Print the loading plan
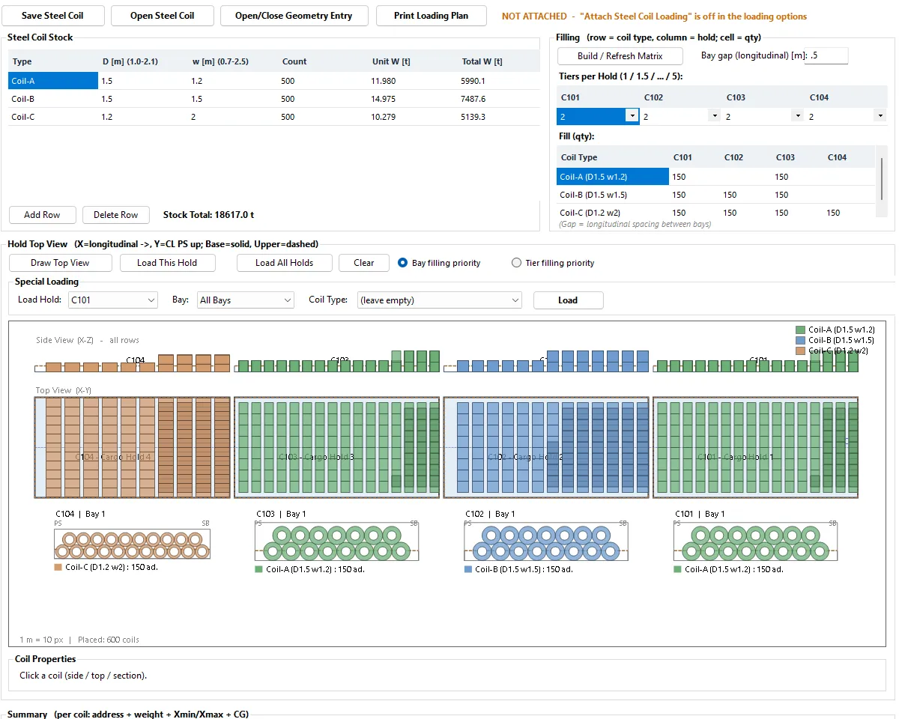 (431, 16)
